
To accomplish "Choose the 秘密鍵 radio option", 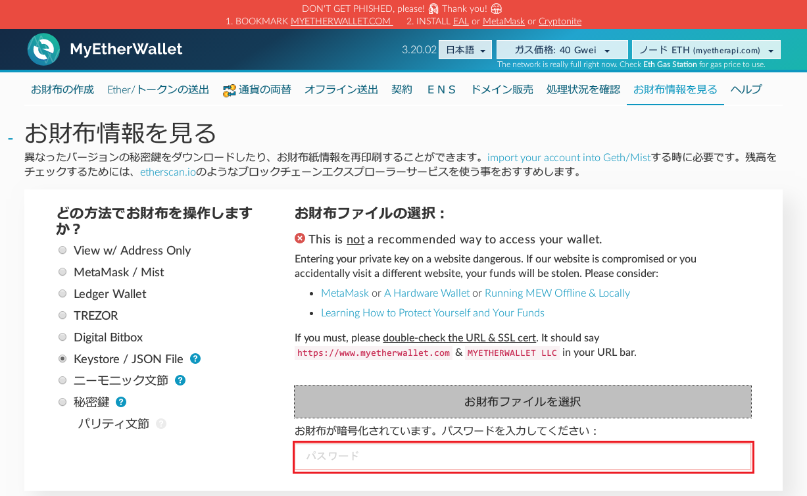I will 62,402.
